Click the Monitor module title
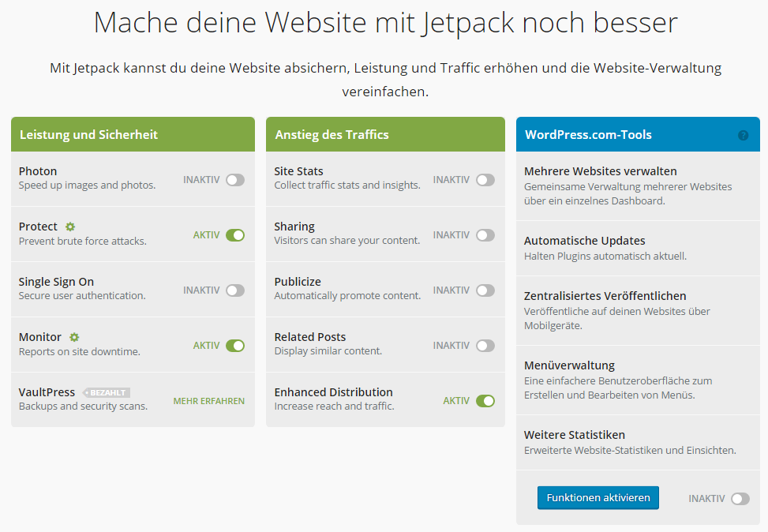Image resolution: width=768 pixels, height=532 pixels. (40, 337)
